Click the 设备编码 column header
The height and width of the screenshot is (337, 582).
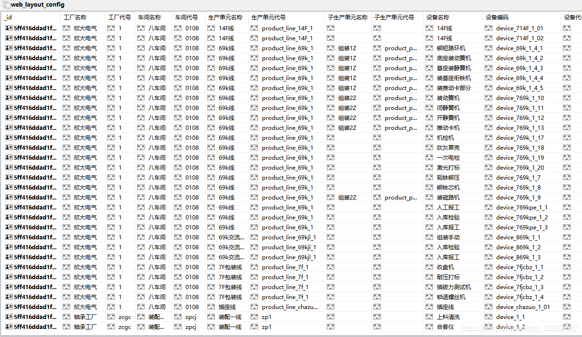coord(522,18)
